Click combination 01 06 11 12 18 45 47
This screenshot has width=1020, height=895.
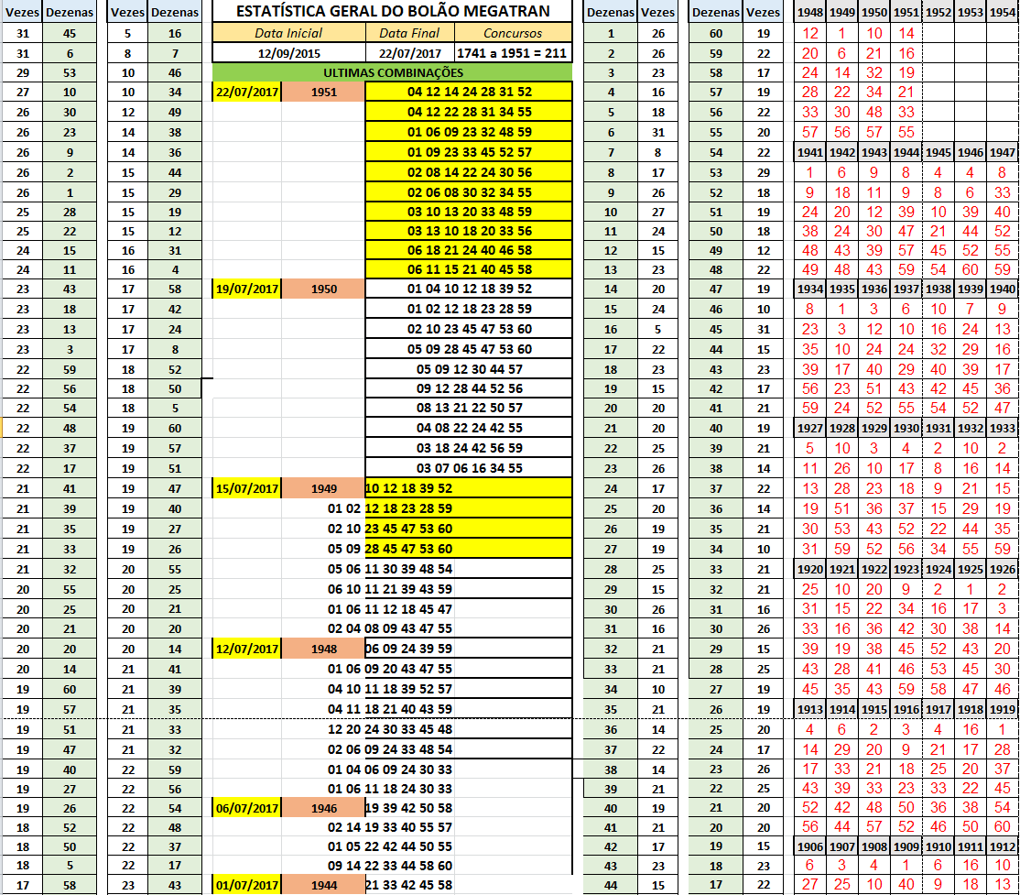[390, 609]
